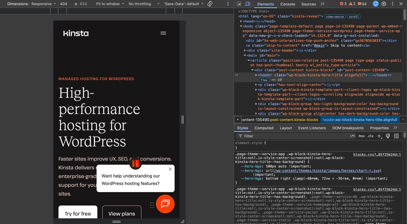Open DevTools settings gear
The width and height of the screenshot is (407, 224).
point(384,4)
